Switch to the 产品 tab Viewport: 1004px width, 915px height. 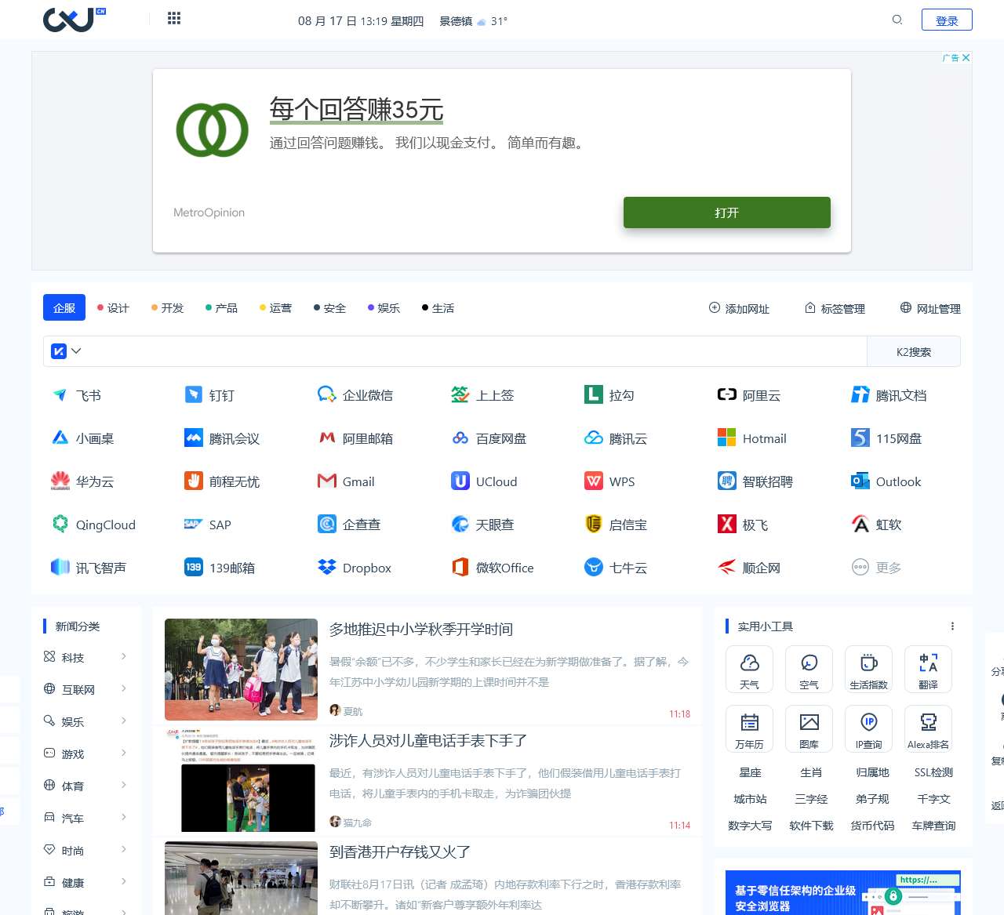(221, 308)
